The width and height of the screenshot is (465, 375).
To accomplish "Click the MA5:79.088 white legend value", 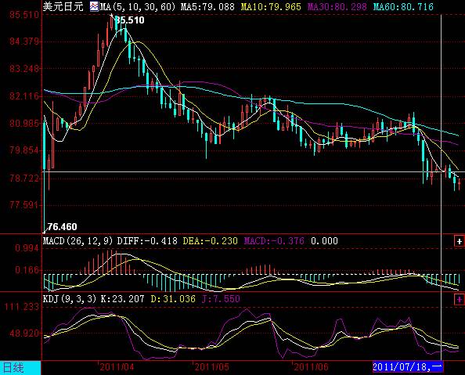I will [x=207, y=6].
